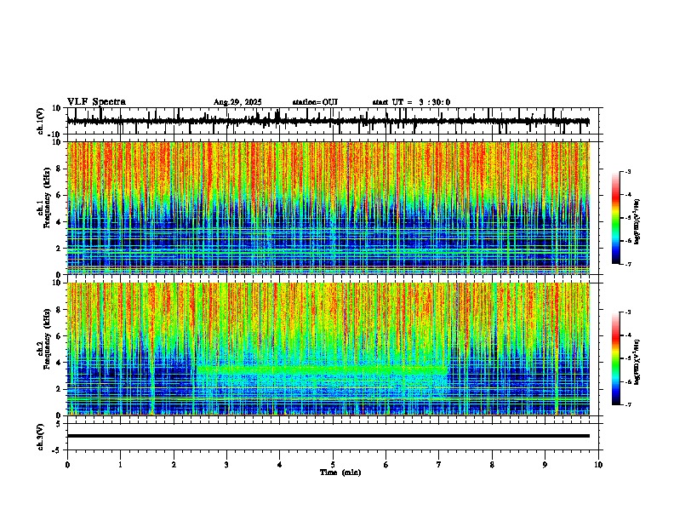Click the time axis tick label '10'
The width and height of the screenshot is (674, 521).
(x=598, y=465)
